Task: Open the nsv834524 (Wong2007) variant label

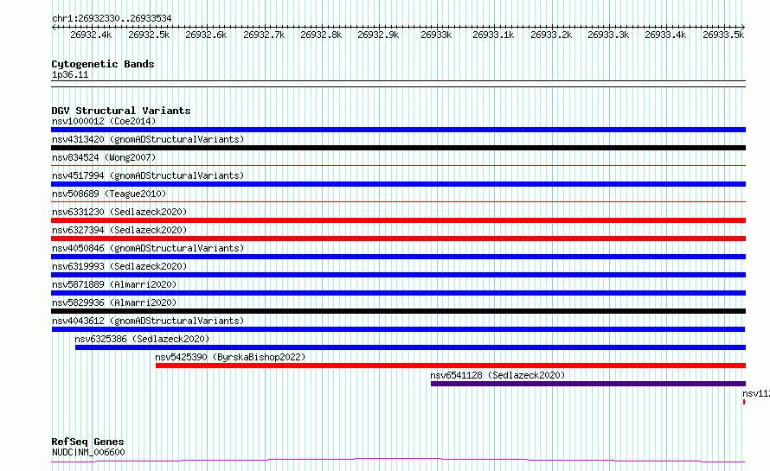Action: [x=104, y=157]
